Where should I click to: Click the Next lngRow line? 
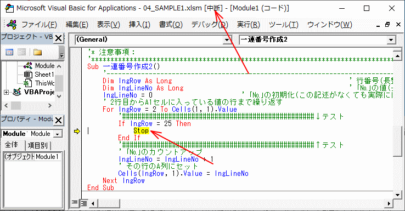[x=123, y=180]
